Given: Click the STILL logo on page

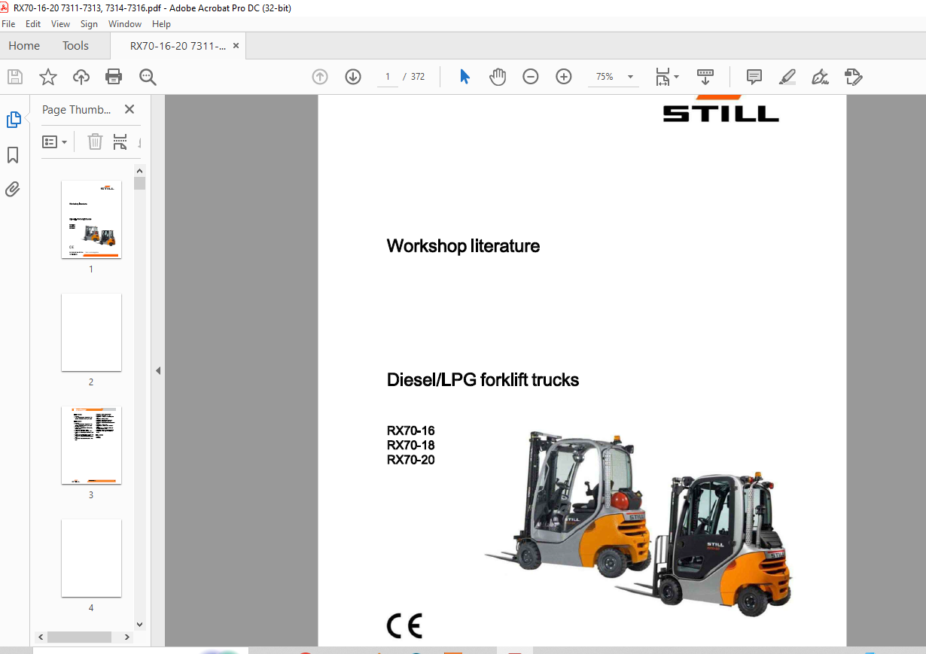Looking at the screenshot, I should (x=720, y=109).
